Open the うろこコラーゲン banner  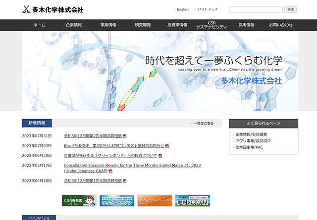(x=116, y=200)
